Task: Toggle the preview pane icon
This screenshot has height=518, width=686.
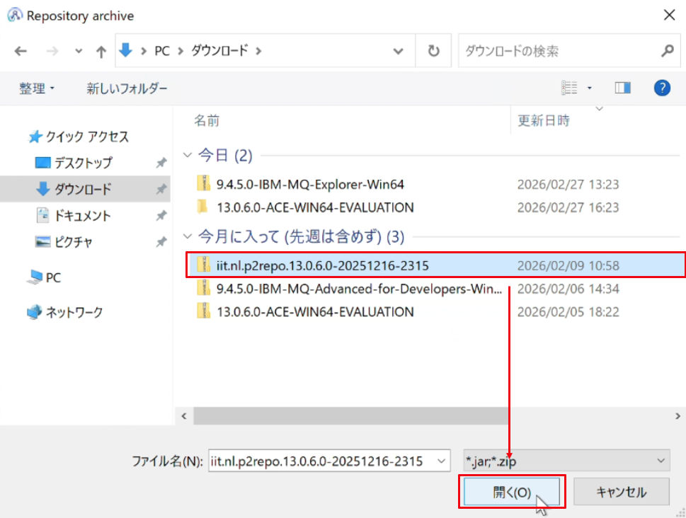Action: [x=622, y=88]
